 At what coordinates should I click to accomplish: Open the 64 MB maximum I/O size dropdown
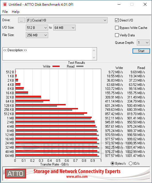point(65,28)
